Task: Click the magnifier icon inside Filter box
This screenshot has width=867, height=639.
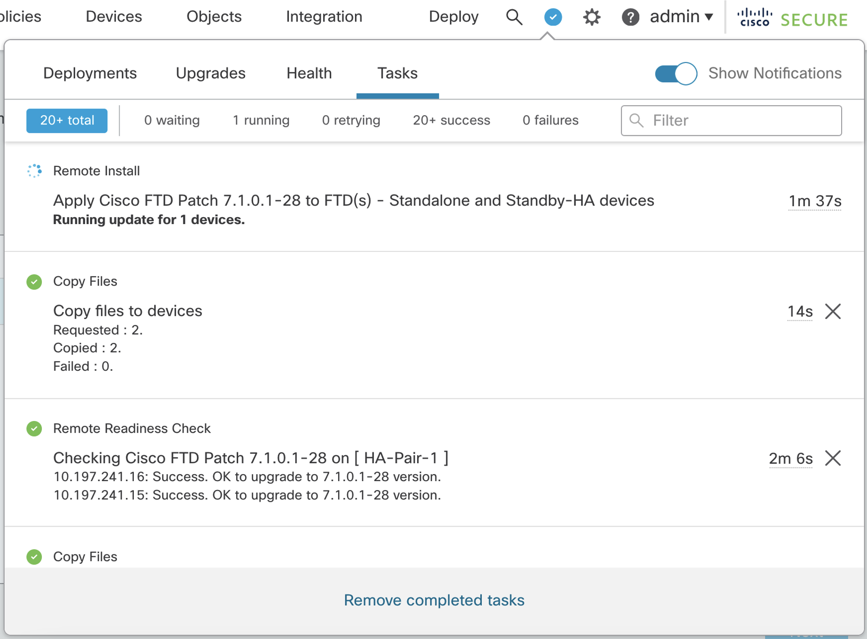Action: coord(636,120)
